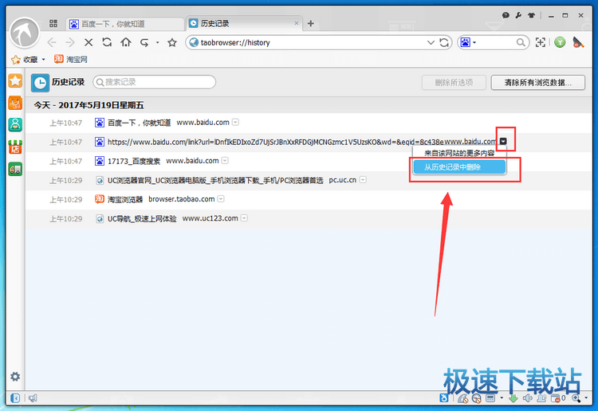Expand the address bar URL dropdown chevron
The image size is (598, 411).
tap(431, 43)
